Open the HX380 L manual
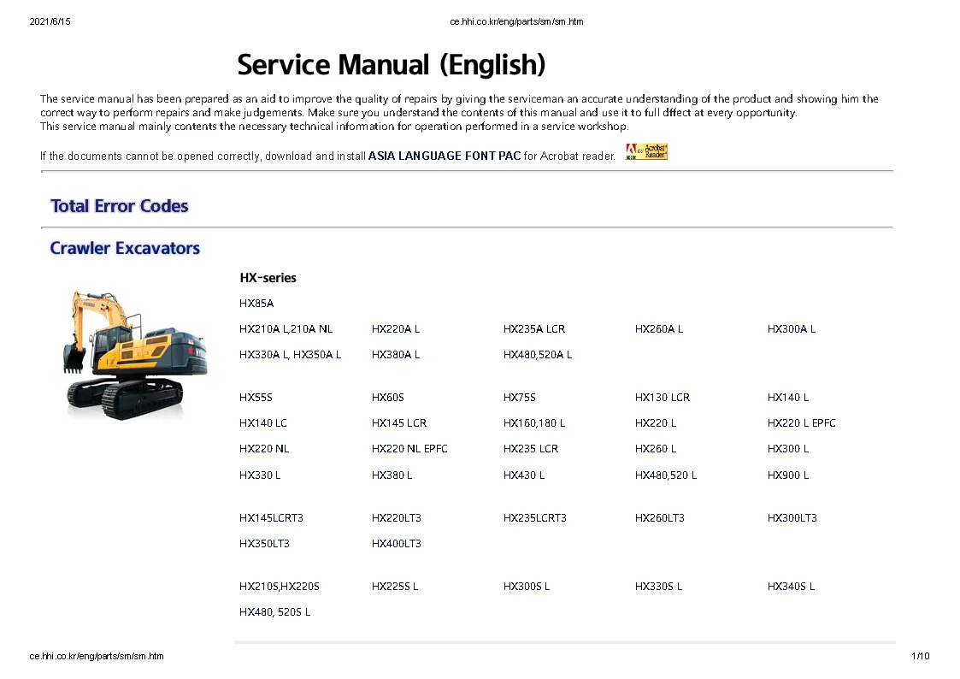This screenshot has width=960, height=679. coord(392,475)
